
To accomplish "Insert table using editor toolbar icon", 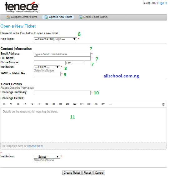I will pos(89,104).
